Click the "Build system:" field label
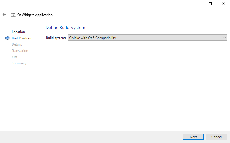Image resolution: width=230 pixels, height=143 pixels. [56, 38]
